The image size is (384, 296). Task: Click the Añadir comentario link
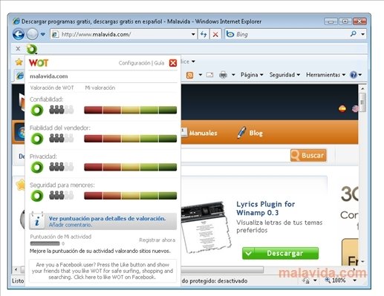click(x=71, y=225)
